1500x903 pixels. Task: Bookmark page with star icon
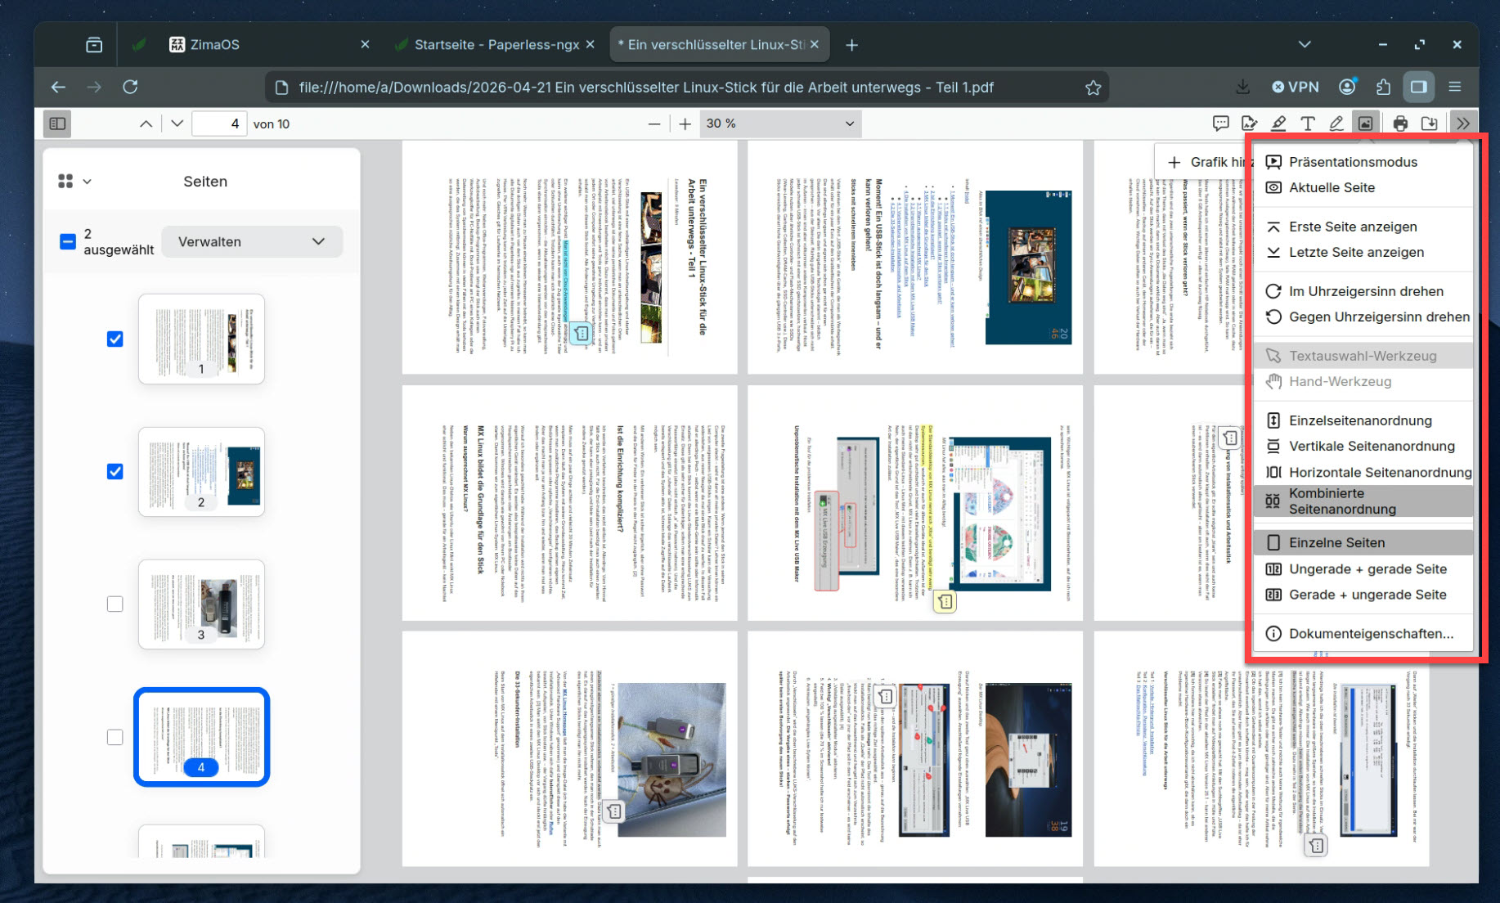click(x=1093, y=88)
